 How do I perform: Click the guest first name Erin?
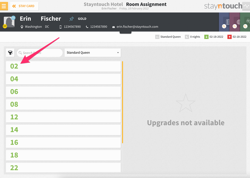coord(25,19)
